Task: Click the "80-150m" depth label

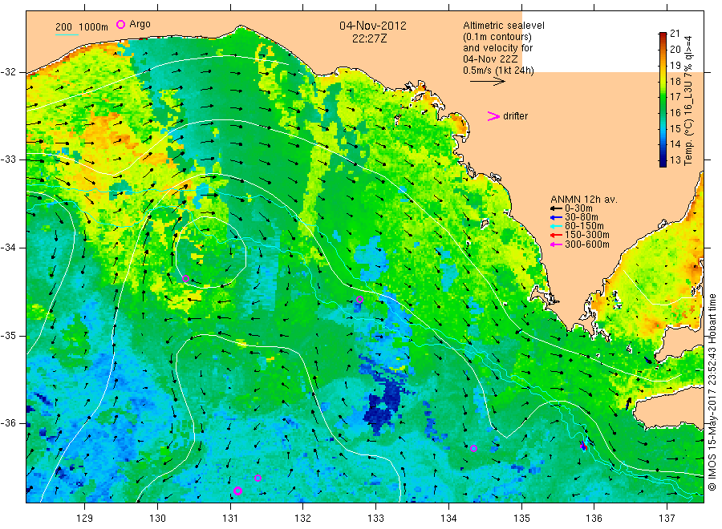Action: [584, 226]
